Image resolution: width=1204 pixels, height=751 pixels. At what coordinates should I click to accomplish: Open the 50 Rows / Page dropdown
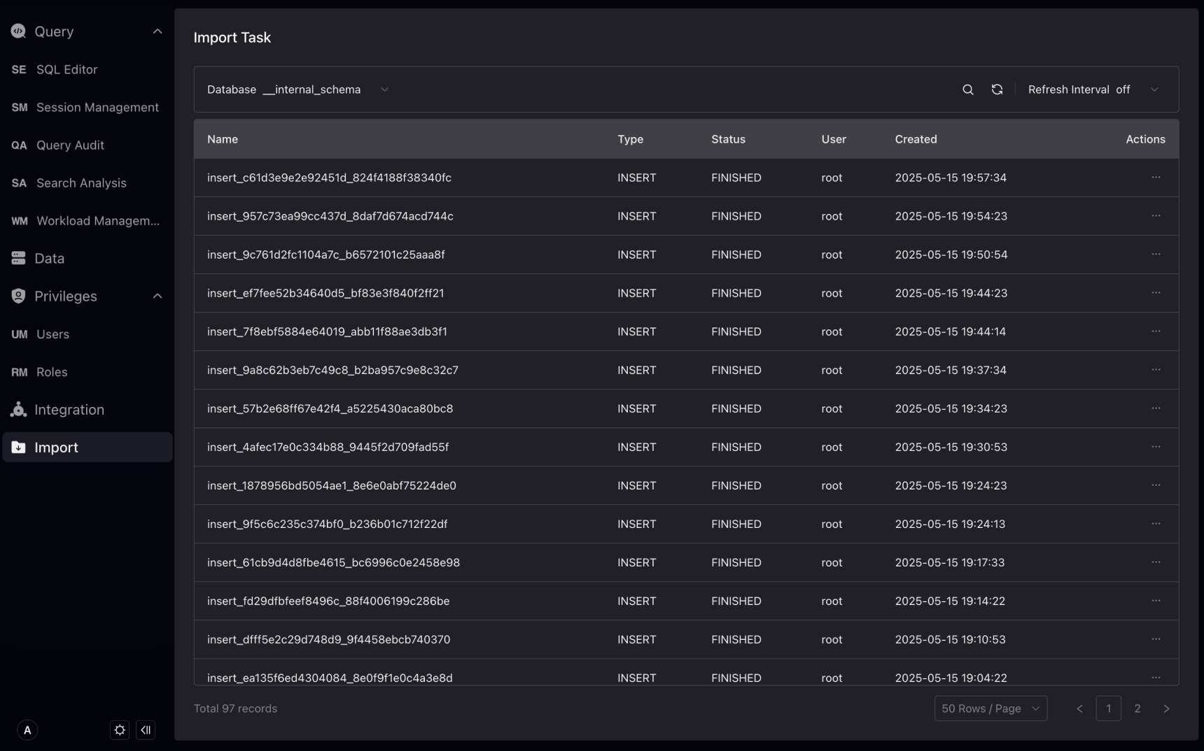(990, 708)
